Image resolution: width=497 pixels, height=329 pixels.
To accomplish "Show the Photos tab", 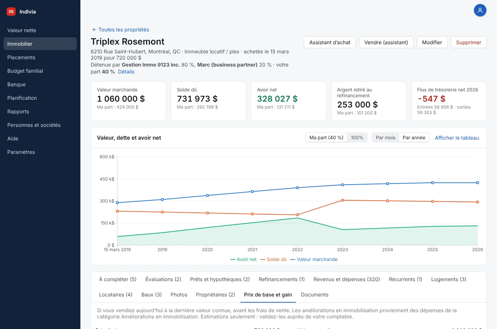I will pyautogui.click(x=179, y=295).
